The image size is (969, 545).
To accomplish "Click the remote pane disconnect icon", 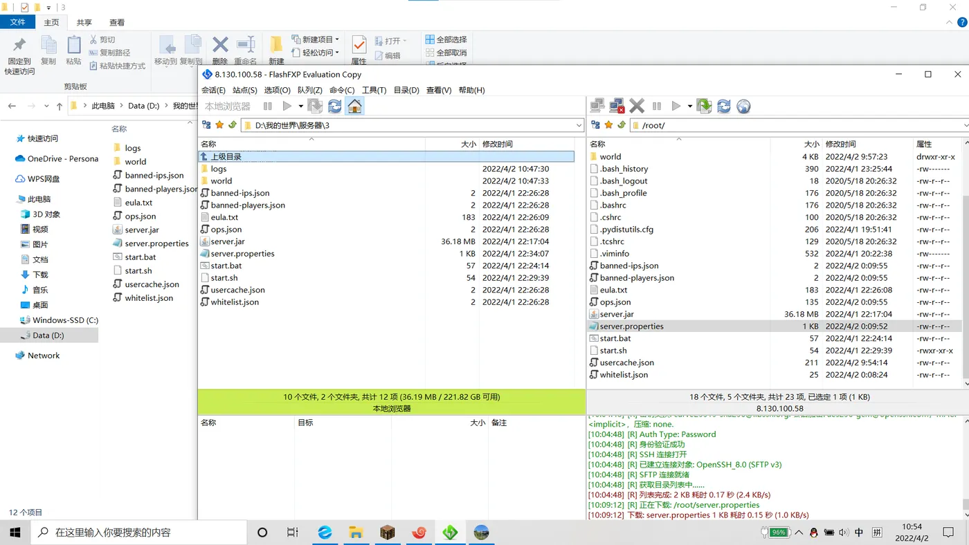I will (x=617, y=106).
